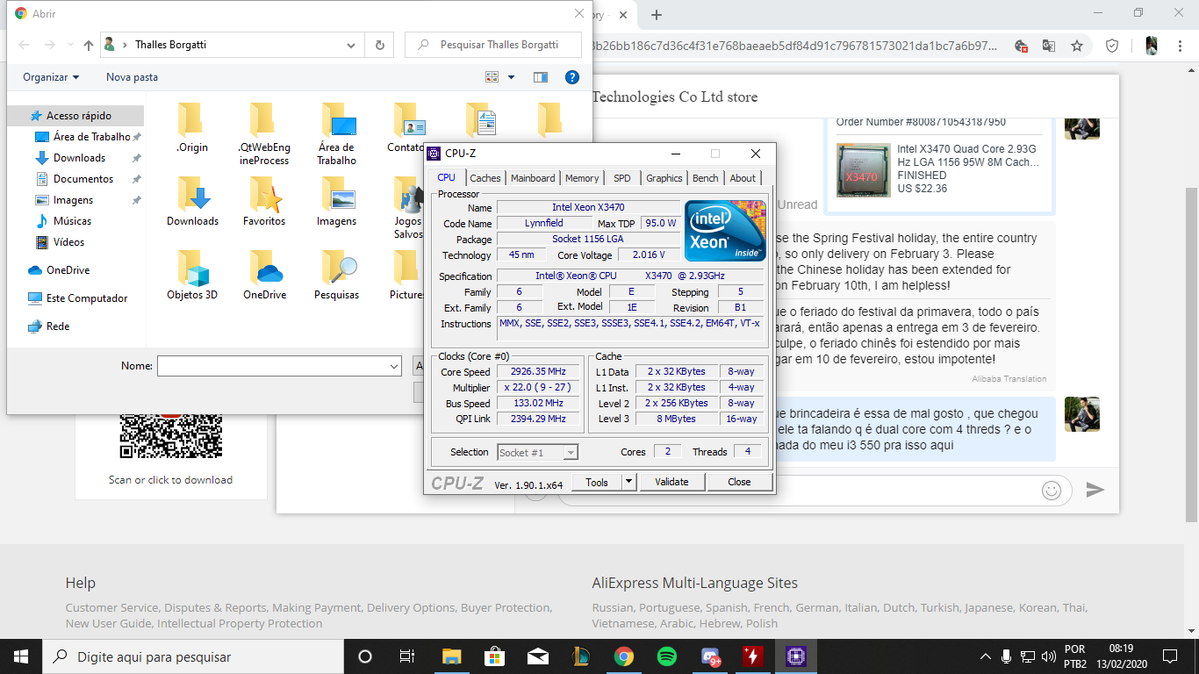Click Nova pasta in Abrir dialog
This screenshot has height=674, width=1199.
[132, 77]
